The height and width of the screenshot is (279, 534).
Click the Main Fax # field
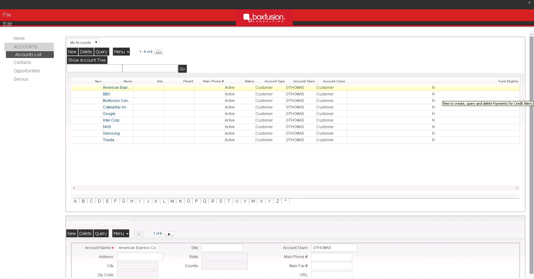point(332,266)
